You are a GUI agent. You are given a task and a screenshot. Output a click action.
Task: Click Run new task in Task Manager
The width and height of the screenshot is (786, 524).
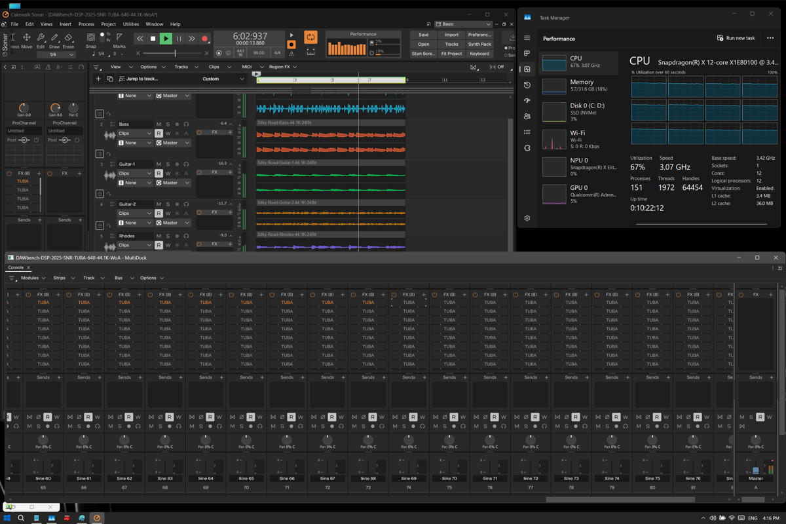tap(736, 38)
